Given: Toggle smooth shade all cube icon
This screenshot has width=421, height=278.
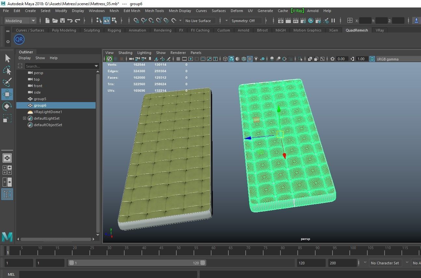Looking at the screenshot, I should click(231, 59).
